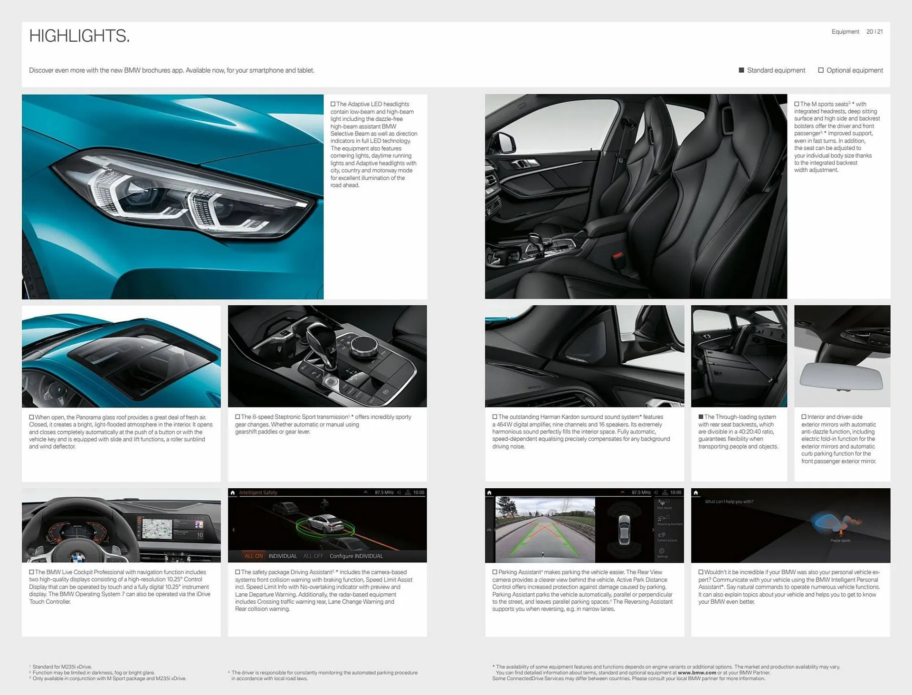Switch to the INDIVIDUAL tab
The width and height of the screenshot is (912, 695).
pos(283,557)
